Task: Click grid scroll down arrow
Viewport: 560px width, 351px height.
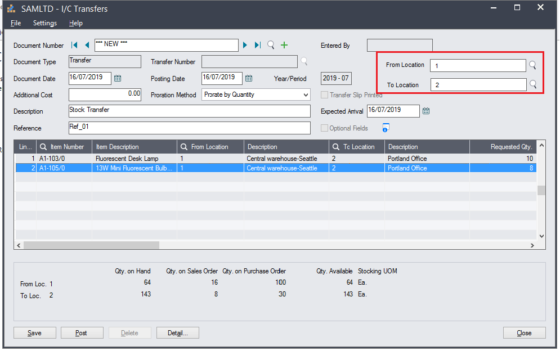Action: coord(541,236)
